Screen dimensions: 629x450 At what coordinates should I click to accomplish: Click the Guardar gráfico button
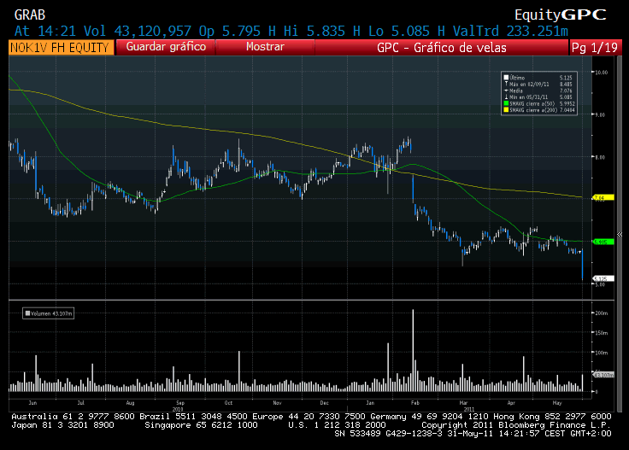tap(166, 47)
